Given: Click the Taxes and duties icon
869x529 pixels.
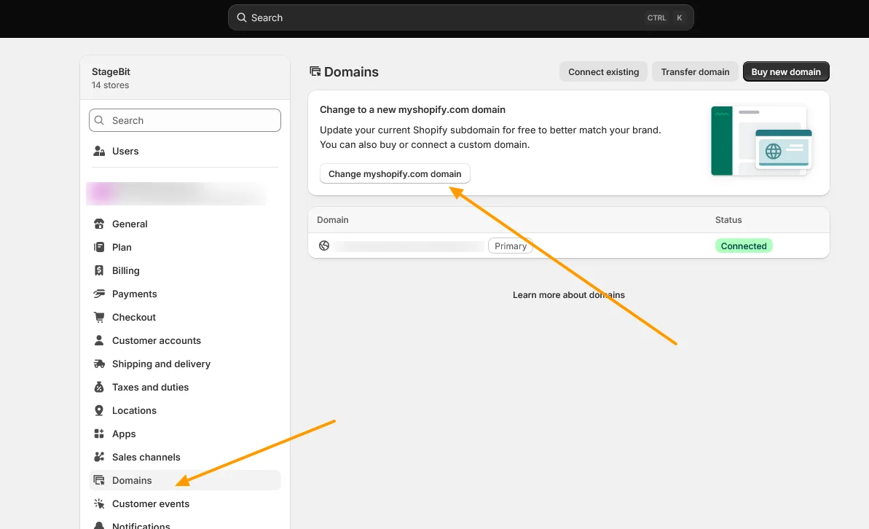Looking at the screenshot, I should coord(99,387).
